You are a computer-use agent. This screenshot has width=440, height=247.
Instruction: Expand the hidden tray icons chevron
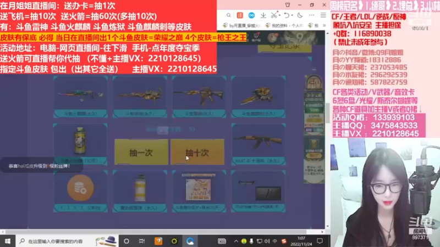[x=237, y=241]
